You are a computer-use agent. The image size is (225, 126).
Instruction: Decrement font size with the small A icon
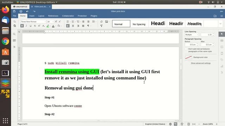(60, 22)
